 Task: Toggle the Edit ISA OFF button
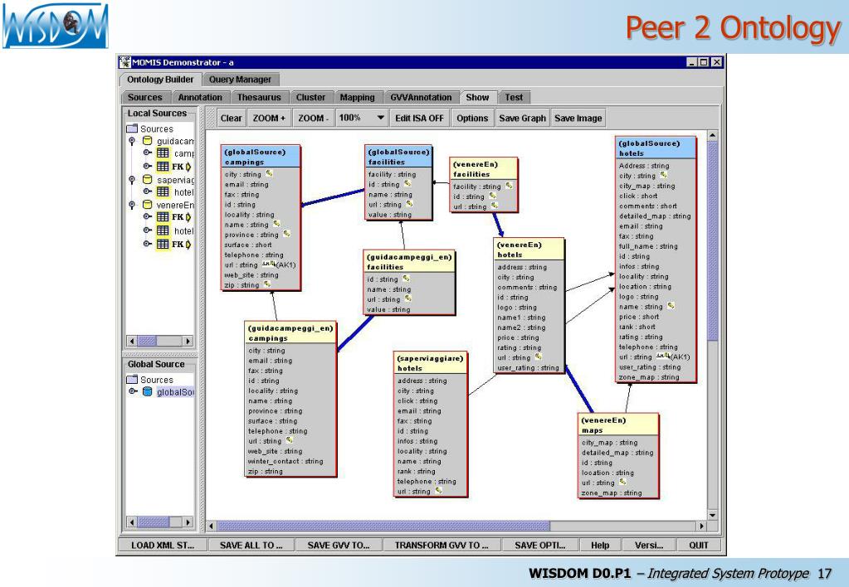tap(419, 118)
